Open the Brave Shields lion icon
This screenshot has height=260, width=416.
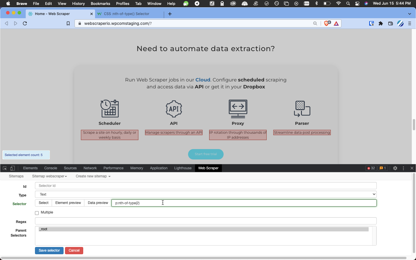point(327,23)
